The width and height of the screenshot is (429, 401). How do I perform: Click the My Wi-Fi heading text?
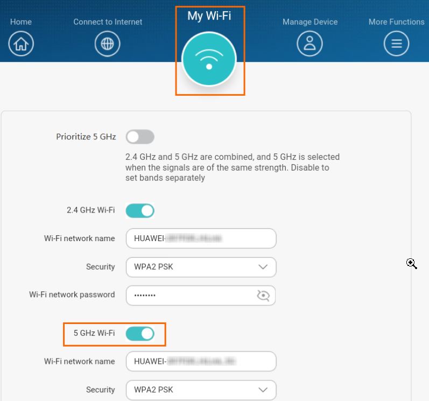coord(209,16)
